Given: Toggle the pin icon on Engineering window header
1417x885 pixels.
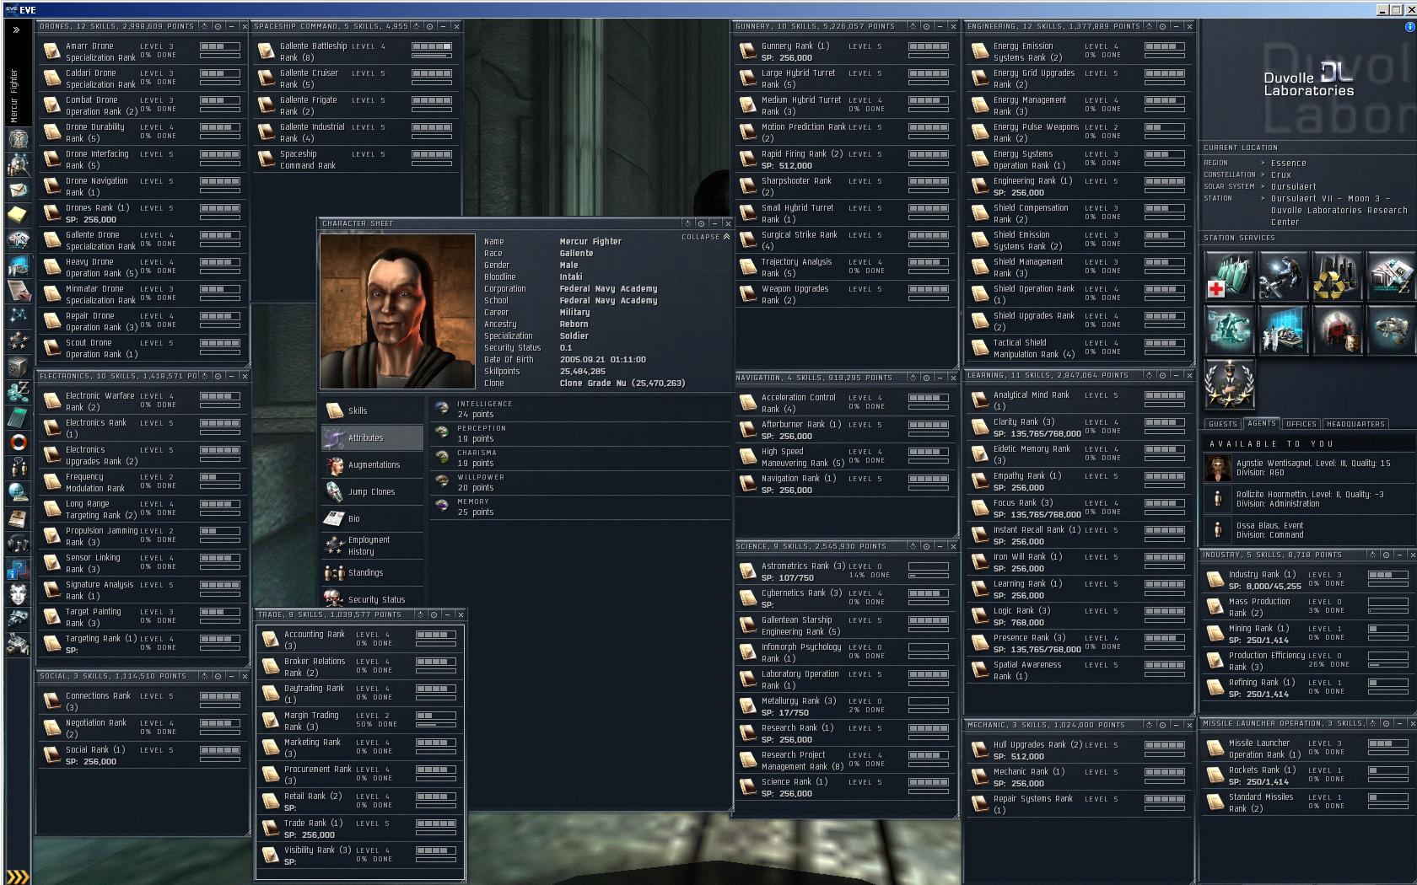Looking at the screenshot, I should pyautogui.click(x=1162, y=26).
